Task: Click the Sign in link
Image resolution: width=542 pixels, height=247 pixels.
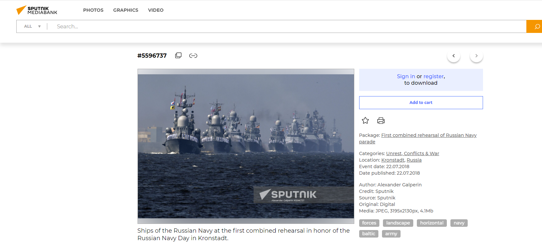Action: coord(406,76)
